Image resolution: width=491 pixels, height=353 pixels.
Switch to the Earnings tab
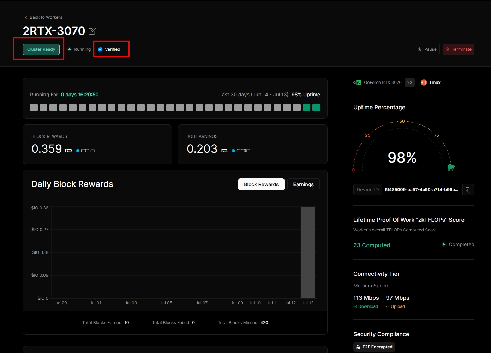[x=303, y=184]
